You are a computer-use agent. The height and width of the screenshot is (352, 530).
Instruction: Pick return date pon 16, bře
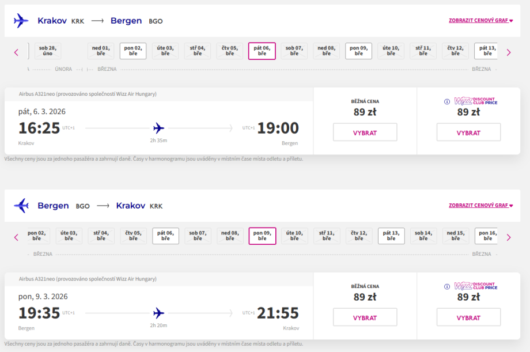tap(487, 236)
